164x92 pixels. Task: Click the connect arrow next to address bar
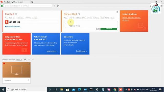[x=54, y=6]
